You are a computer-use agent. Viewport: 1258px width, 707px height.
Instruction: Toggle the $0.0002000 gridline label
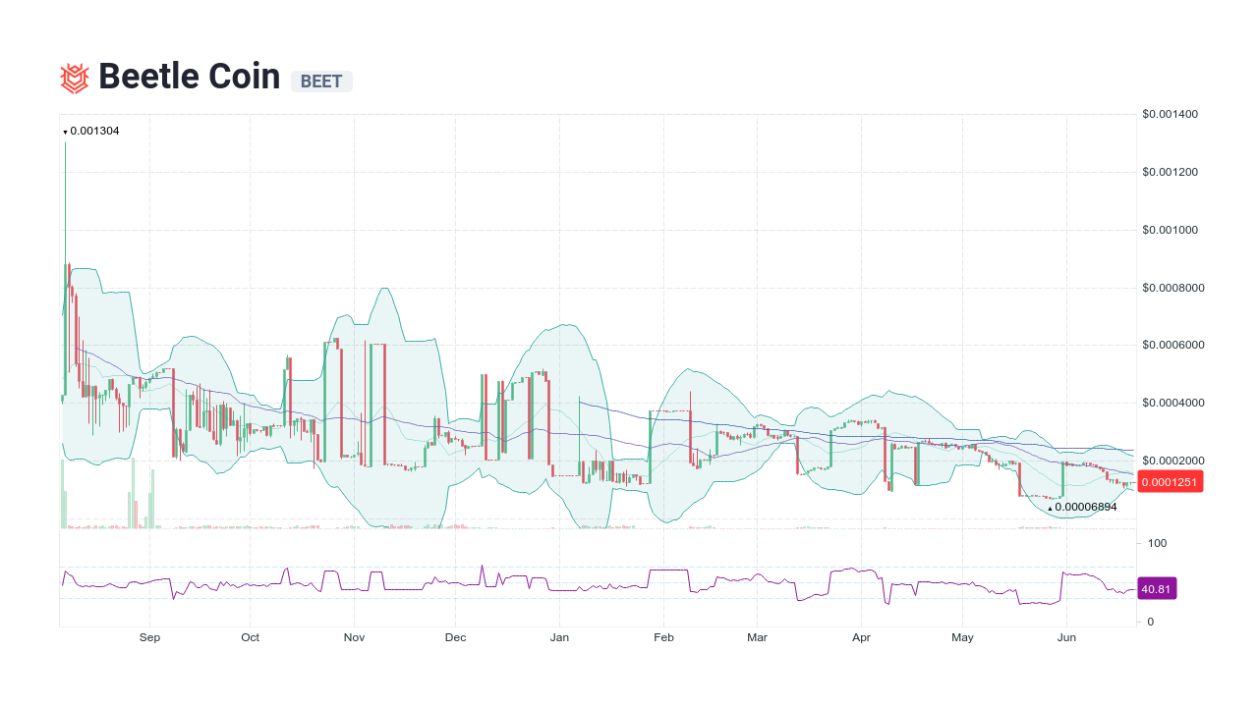(1172, 459)
